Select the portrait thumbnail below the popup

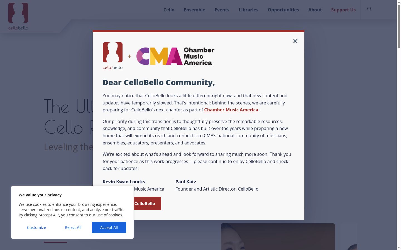pyautogui.click(x=278, y=236)
